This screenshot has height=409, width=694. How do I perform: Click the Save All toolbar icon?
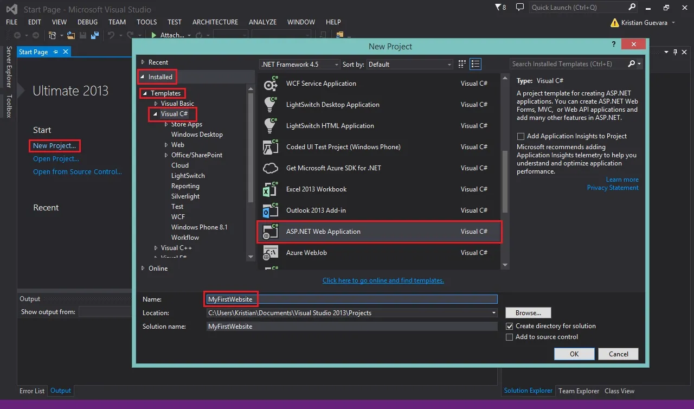point(95,35)
